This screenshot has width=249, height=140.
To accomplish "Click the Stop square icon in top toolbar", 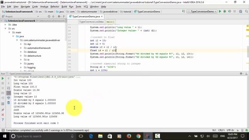I will [235, 11].
